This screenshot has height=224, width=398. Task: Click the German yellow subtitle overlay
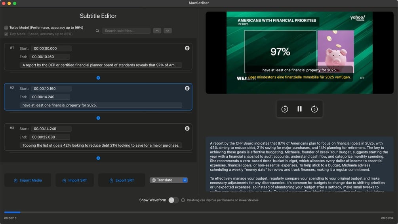click(299, 77)
